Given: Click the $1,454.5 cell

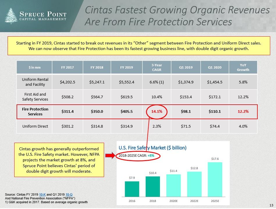Looking at the screenshot, I should point(215,82).
